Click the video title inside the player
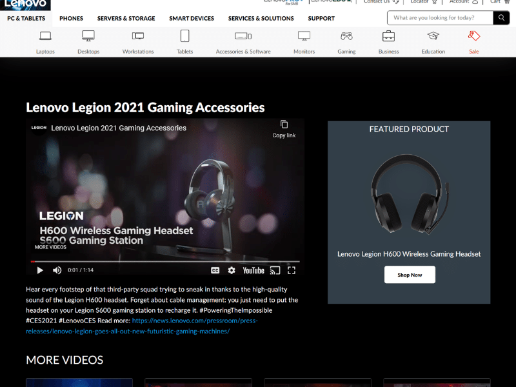Viewport: 516px width, 387px height. tap(119, 128)
